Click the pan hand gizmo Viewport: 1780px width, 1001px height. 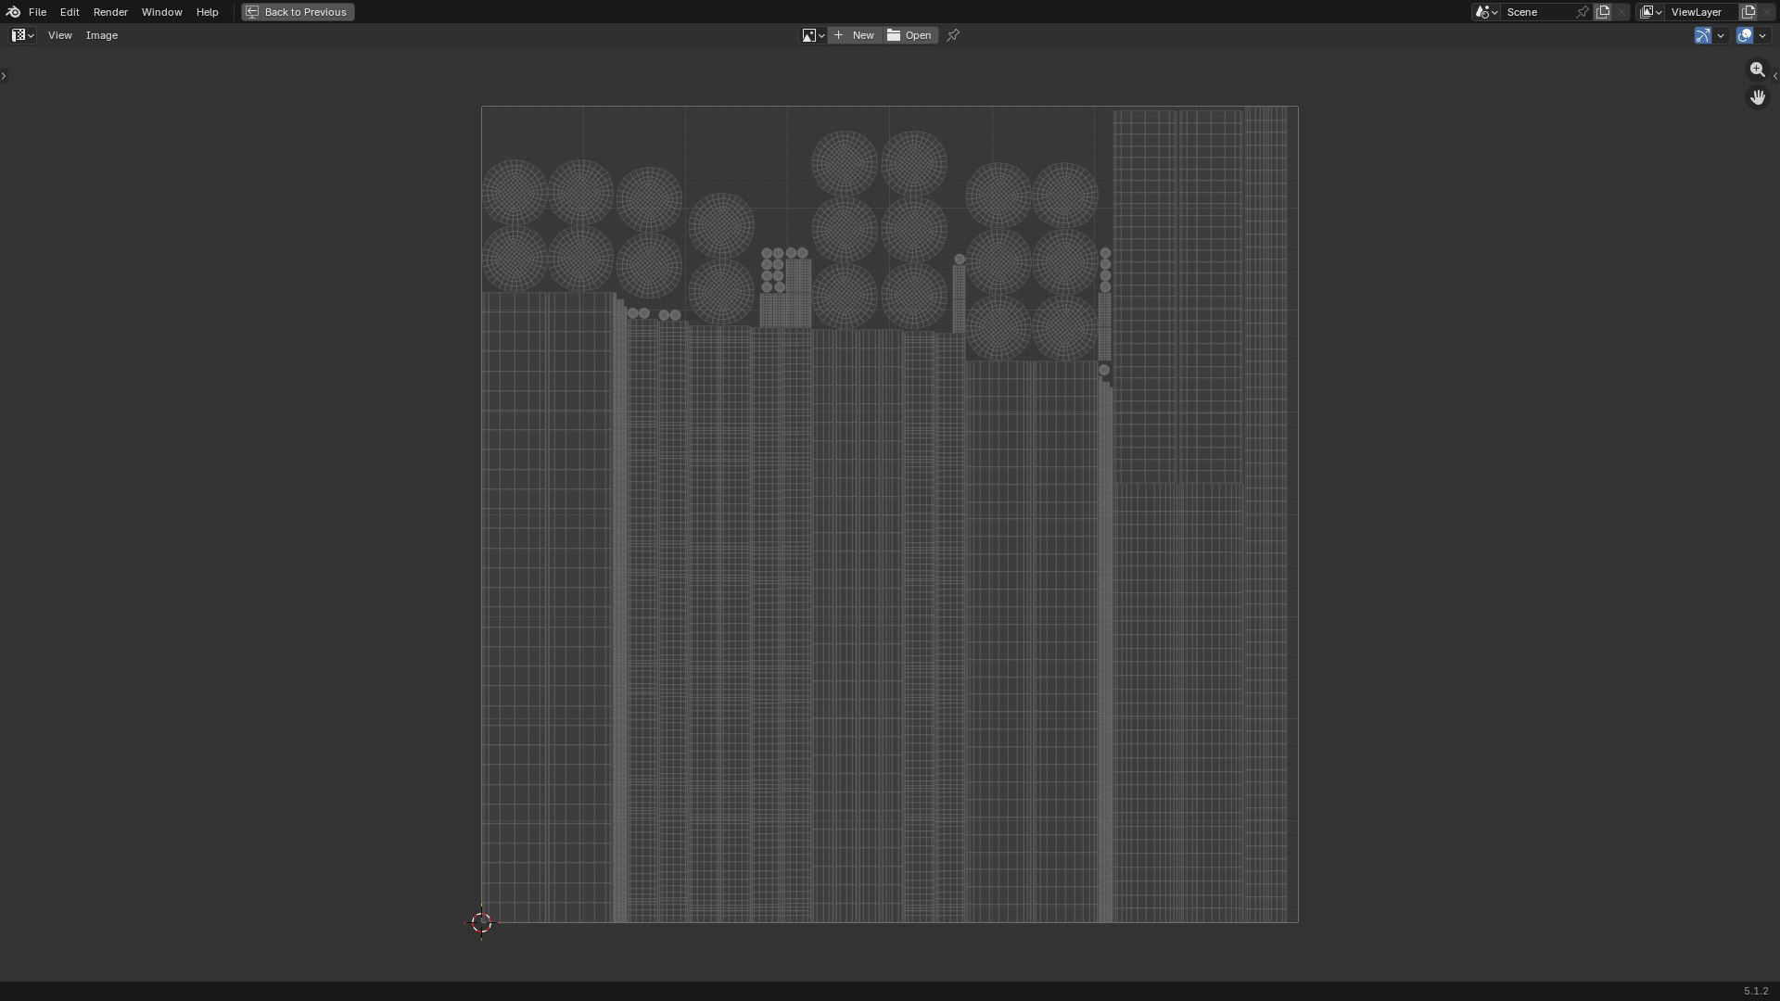click(x=1758, y=97)
